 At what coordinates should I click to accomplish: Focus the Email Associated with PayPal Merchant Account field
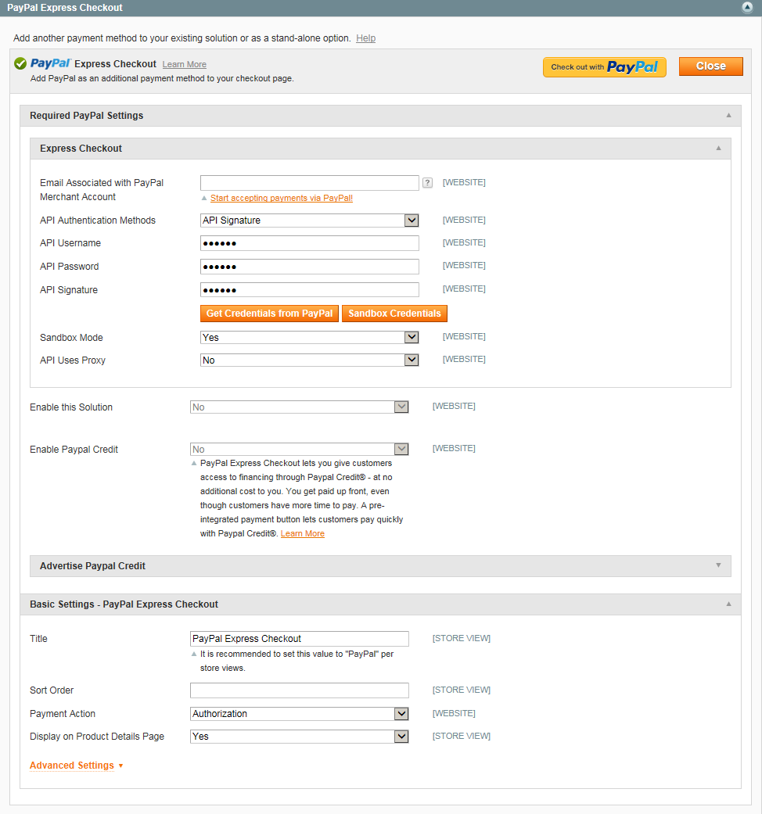tap(310, 183)
